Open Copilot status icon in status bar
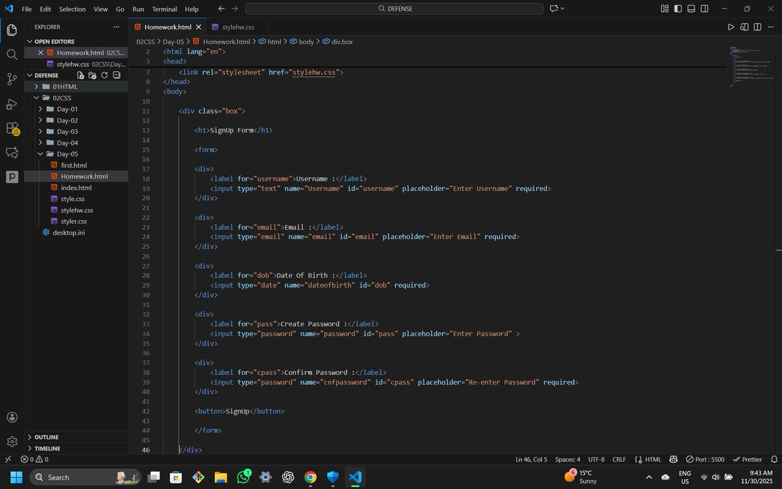Screen dimensions: 782x489 click(x=673, y=459)
